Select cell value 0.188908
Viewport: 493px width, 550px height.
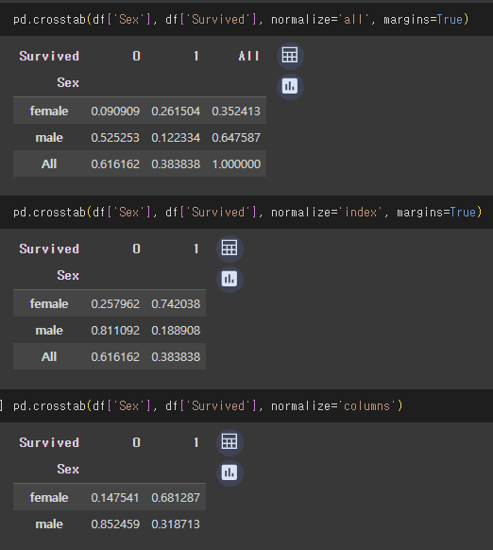[x=176, y=331]
